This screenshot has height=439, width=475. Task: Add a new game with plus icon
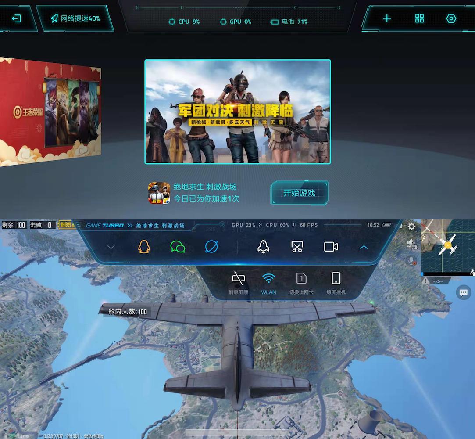click(387, 18)
